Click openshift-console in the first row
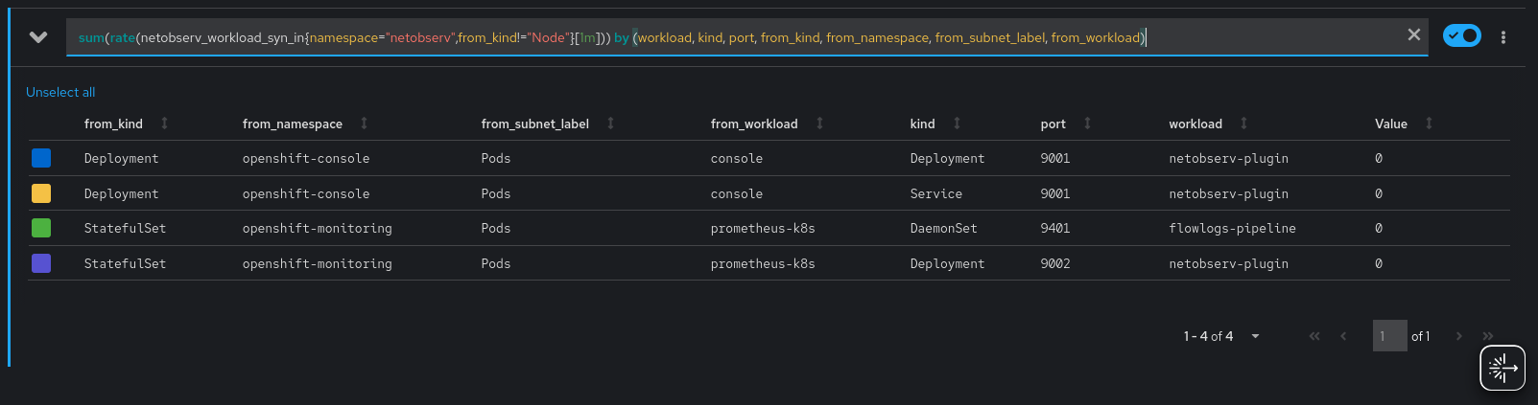 [x=306, y=158]
